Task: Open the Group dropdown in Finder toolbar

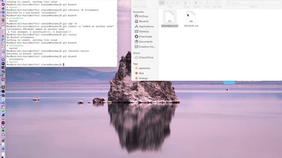Action: (x=186, y=3)
